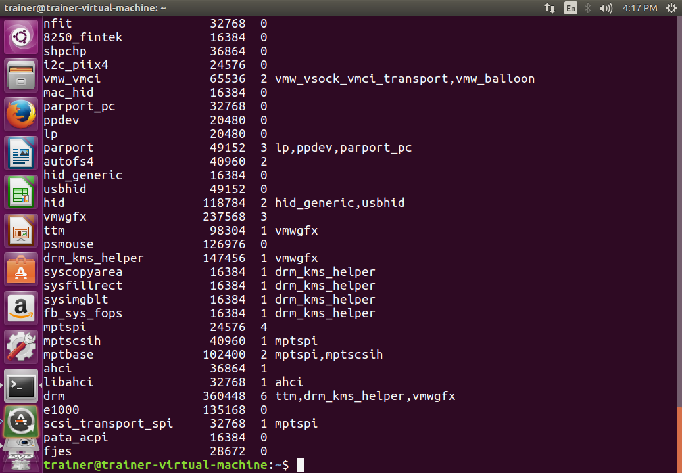Open the Files manager from the launcher
The height and width of the screenshot is (473, 682).
(x=21, y=76)
